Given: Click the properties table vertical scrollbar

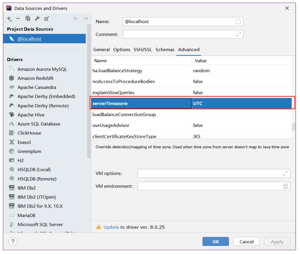Looking at the screenshot, I should pos(293,127).
